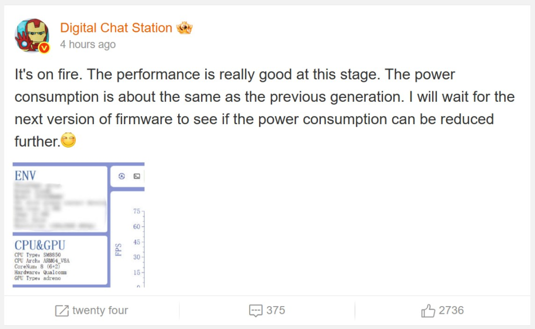The height and width of the screenshot is (329, 535).
Task: Click the comment speech bubble icon
Action: 255,311
